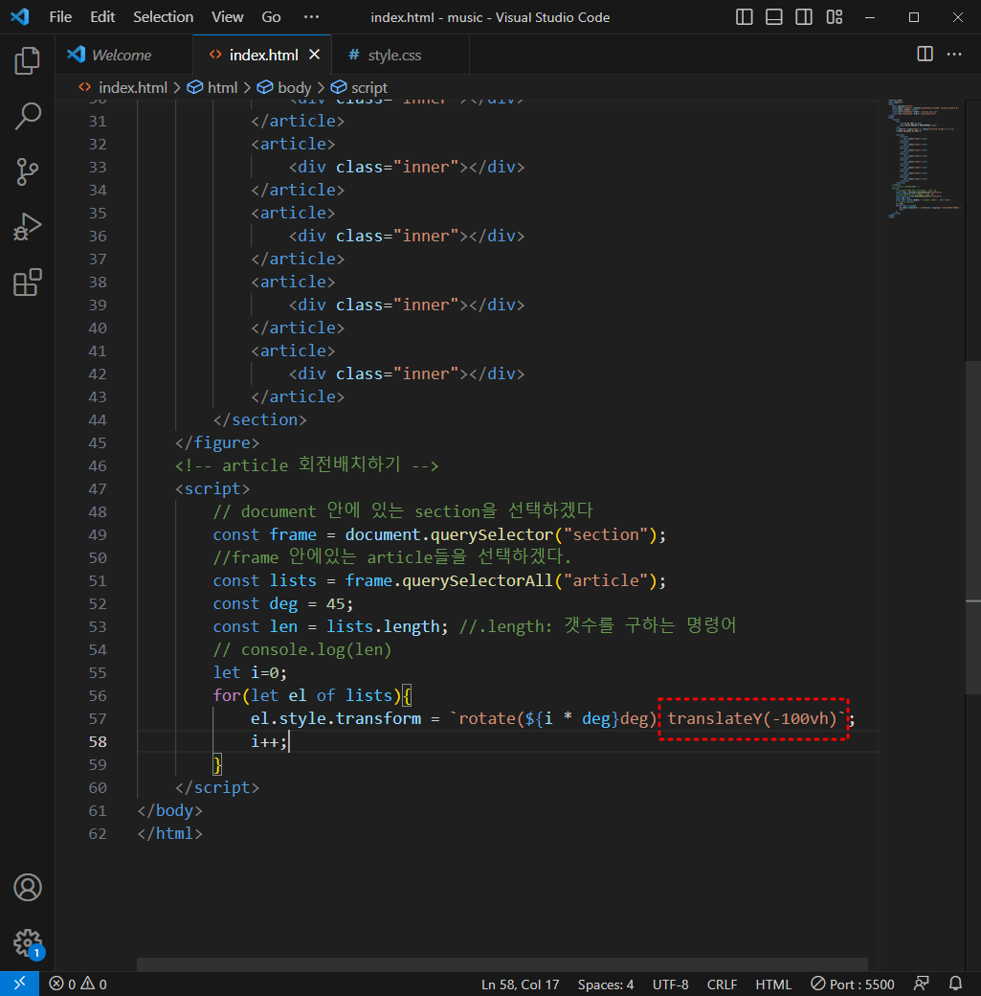
Task: Click the minimap code overview
Action: click(x=925, y=159)
